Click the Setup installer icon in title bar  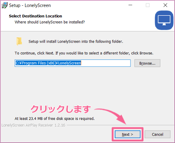coord(5,5)
